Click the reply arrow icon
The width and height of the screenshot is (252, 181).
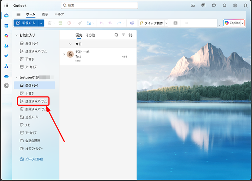click(x=101, y=23)
